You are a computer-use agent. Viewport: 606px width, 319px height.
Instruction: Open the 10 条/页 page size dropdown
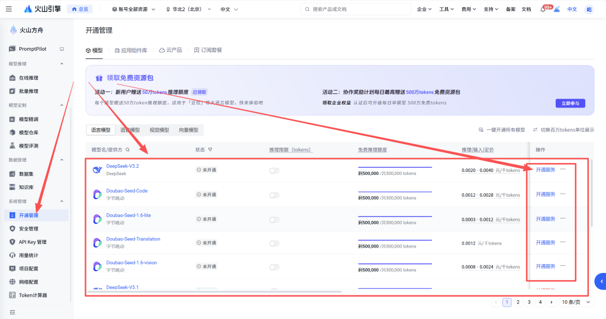[x=576, y=302]
